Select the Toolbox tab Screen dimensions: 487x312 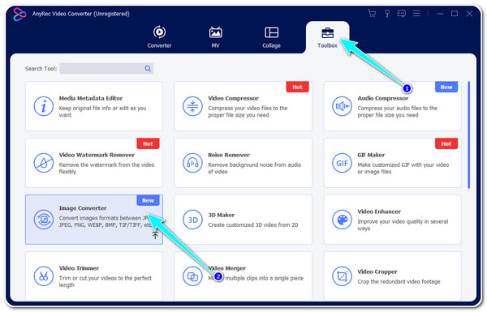click(x=327, y=37)
